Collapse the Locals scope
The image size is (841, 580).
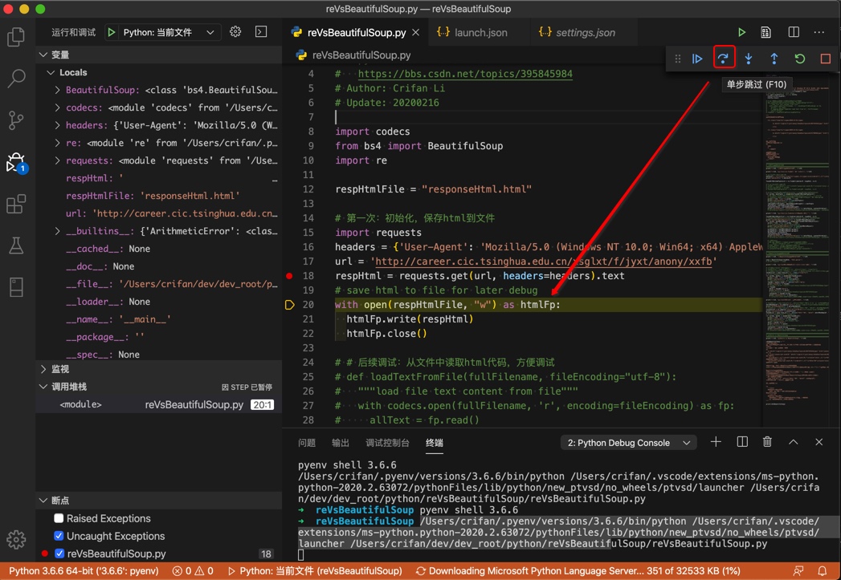[x=51, y=72]
